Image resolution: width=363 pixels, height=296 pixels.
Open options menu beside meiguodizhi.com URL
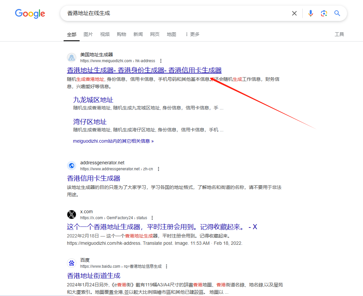click(161, 61)
